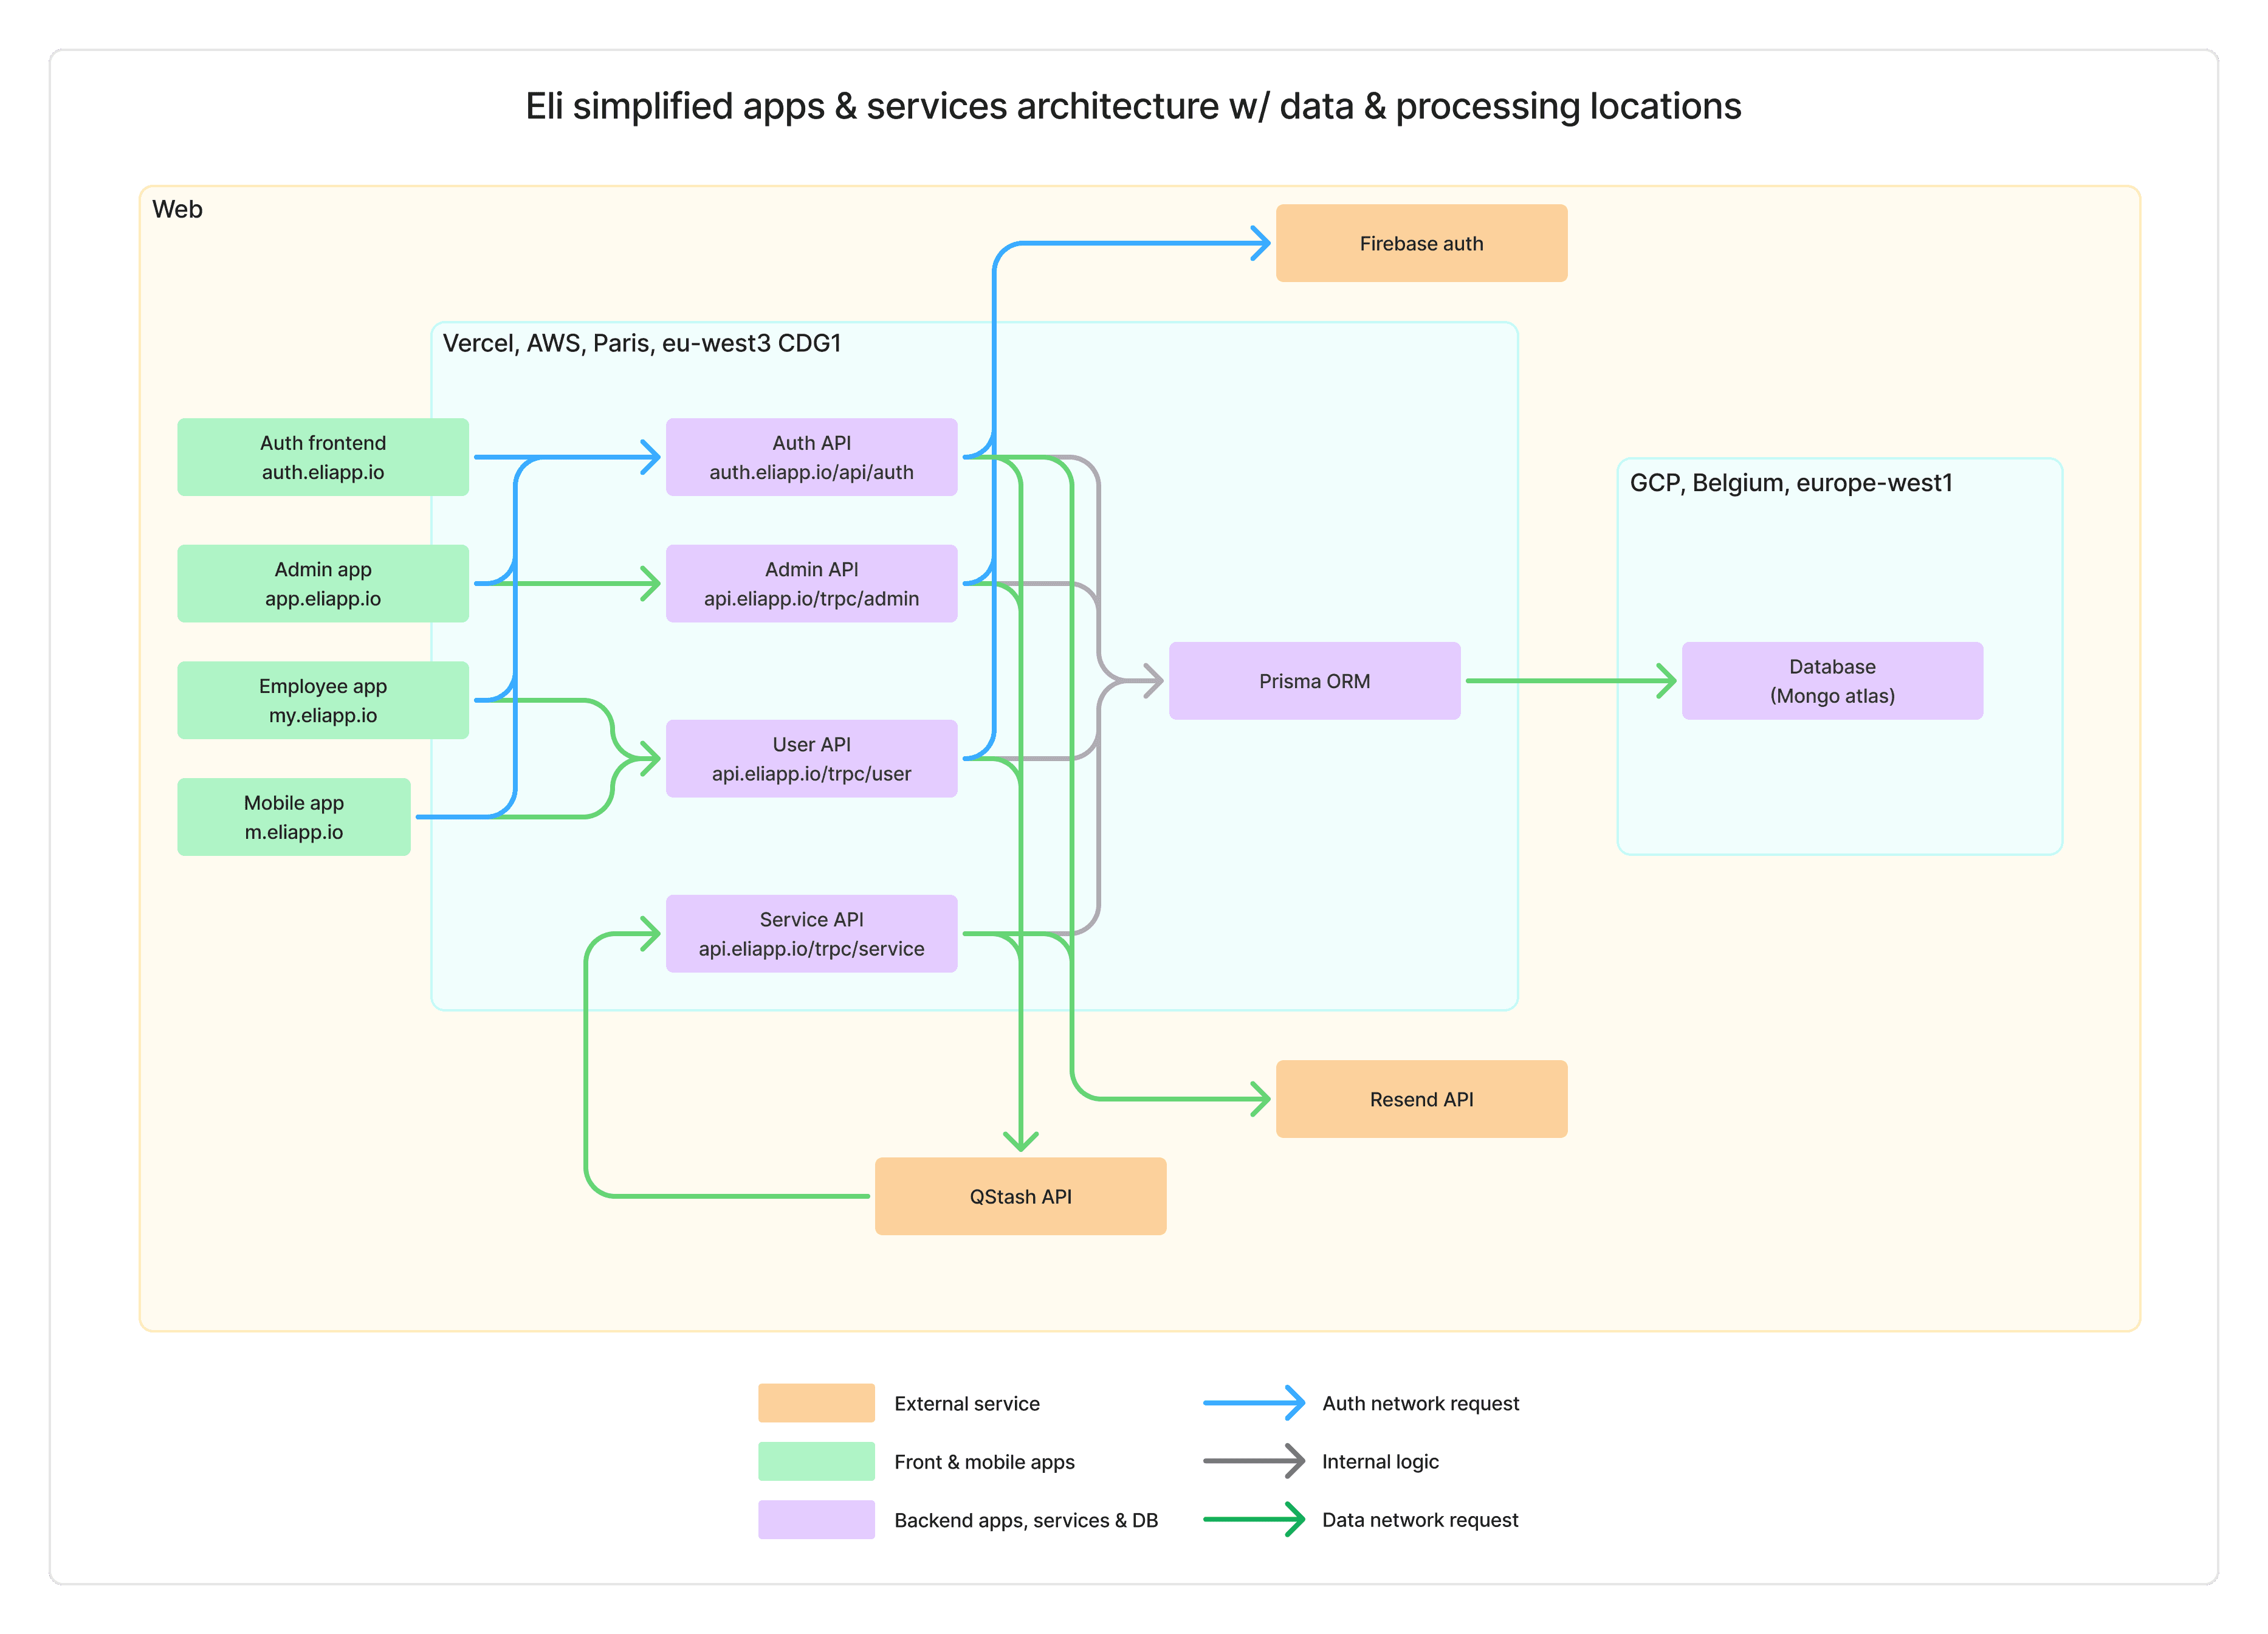This screenshot has height=1634, width=2268.
Task: Click the 'Front & mobile apps' legend text
Action: click(x=984, y=1462)
